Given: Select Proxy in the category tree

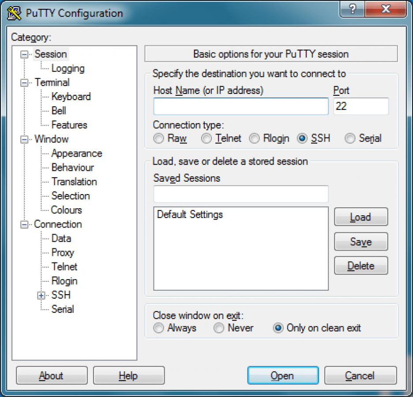Looking at the screenshot, I should point(62,253).
